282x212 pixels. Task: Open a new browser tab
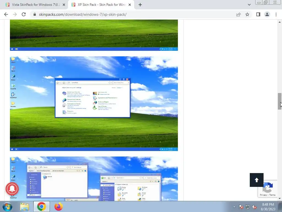(140, 5)
